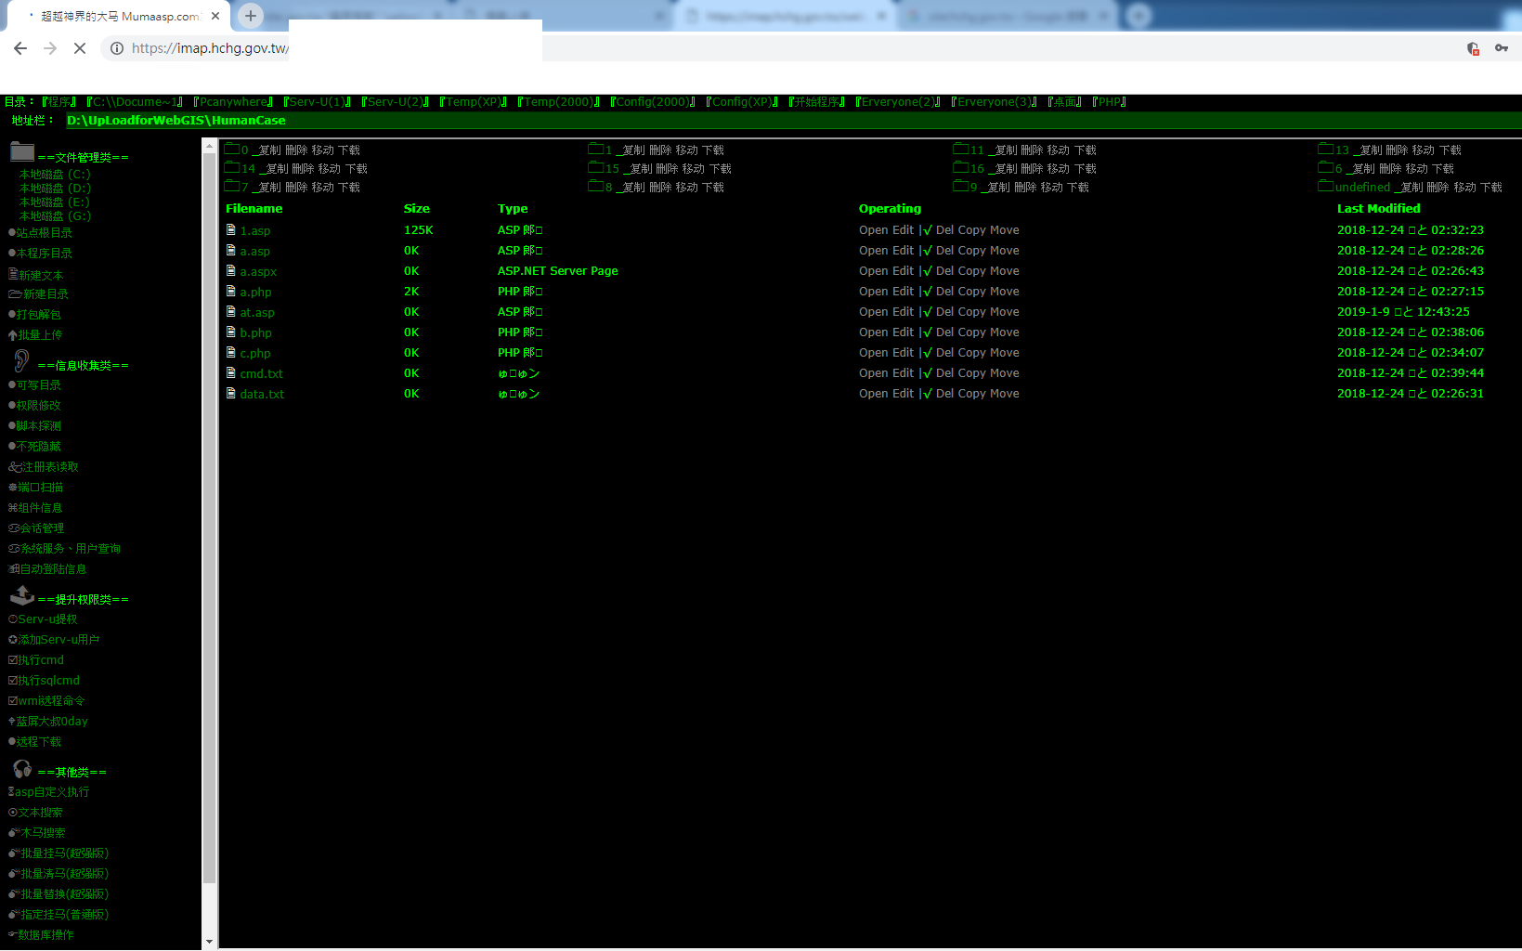
Task: Open folder icon named 7
Action: coord(232,186)
